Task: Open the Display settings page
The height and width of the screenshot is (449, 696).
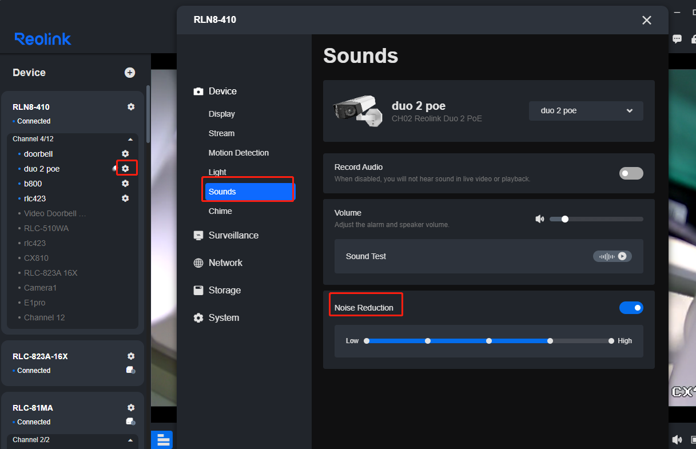Action: (x=222, y=114)
